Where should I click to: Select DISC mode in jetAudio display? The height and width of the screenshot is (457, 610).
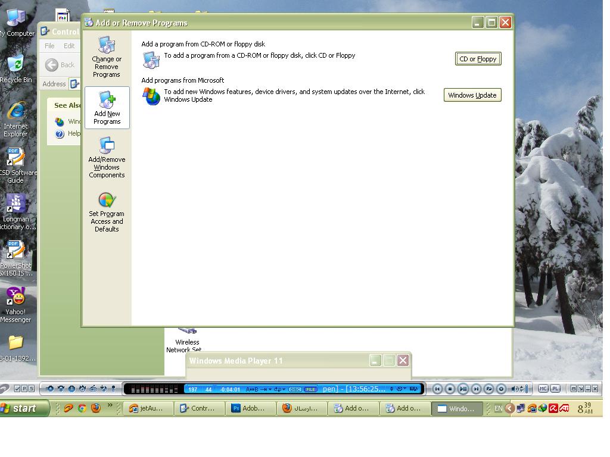click(295, 389)
